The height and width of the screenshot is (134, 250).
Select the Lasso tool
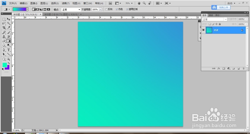[4, 23]
